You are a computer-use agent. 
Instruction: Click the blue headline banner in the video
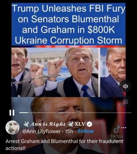68,24
